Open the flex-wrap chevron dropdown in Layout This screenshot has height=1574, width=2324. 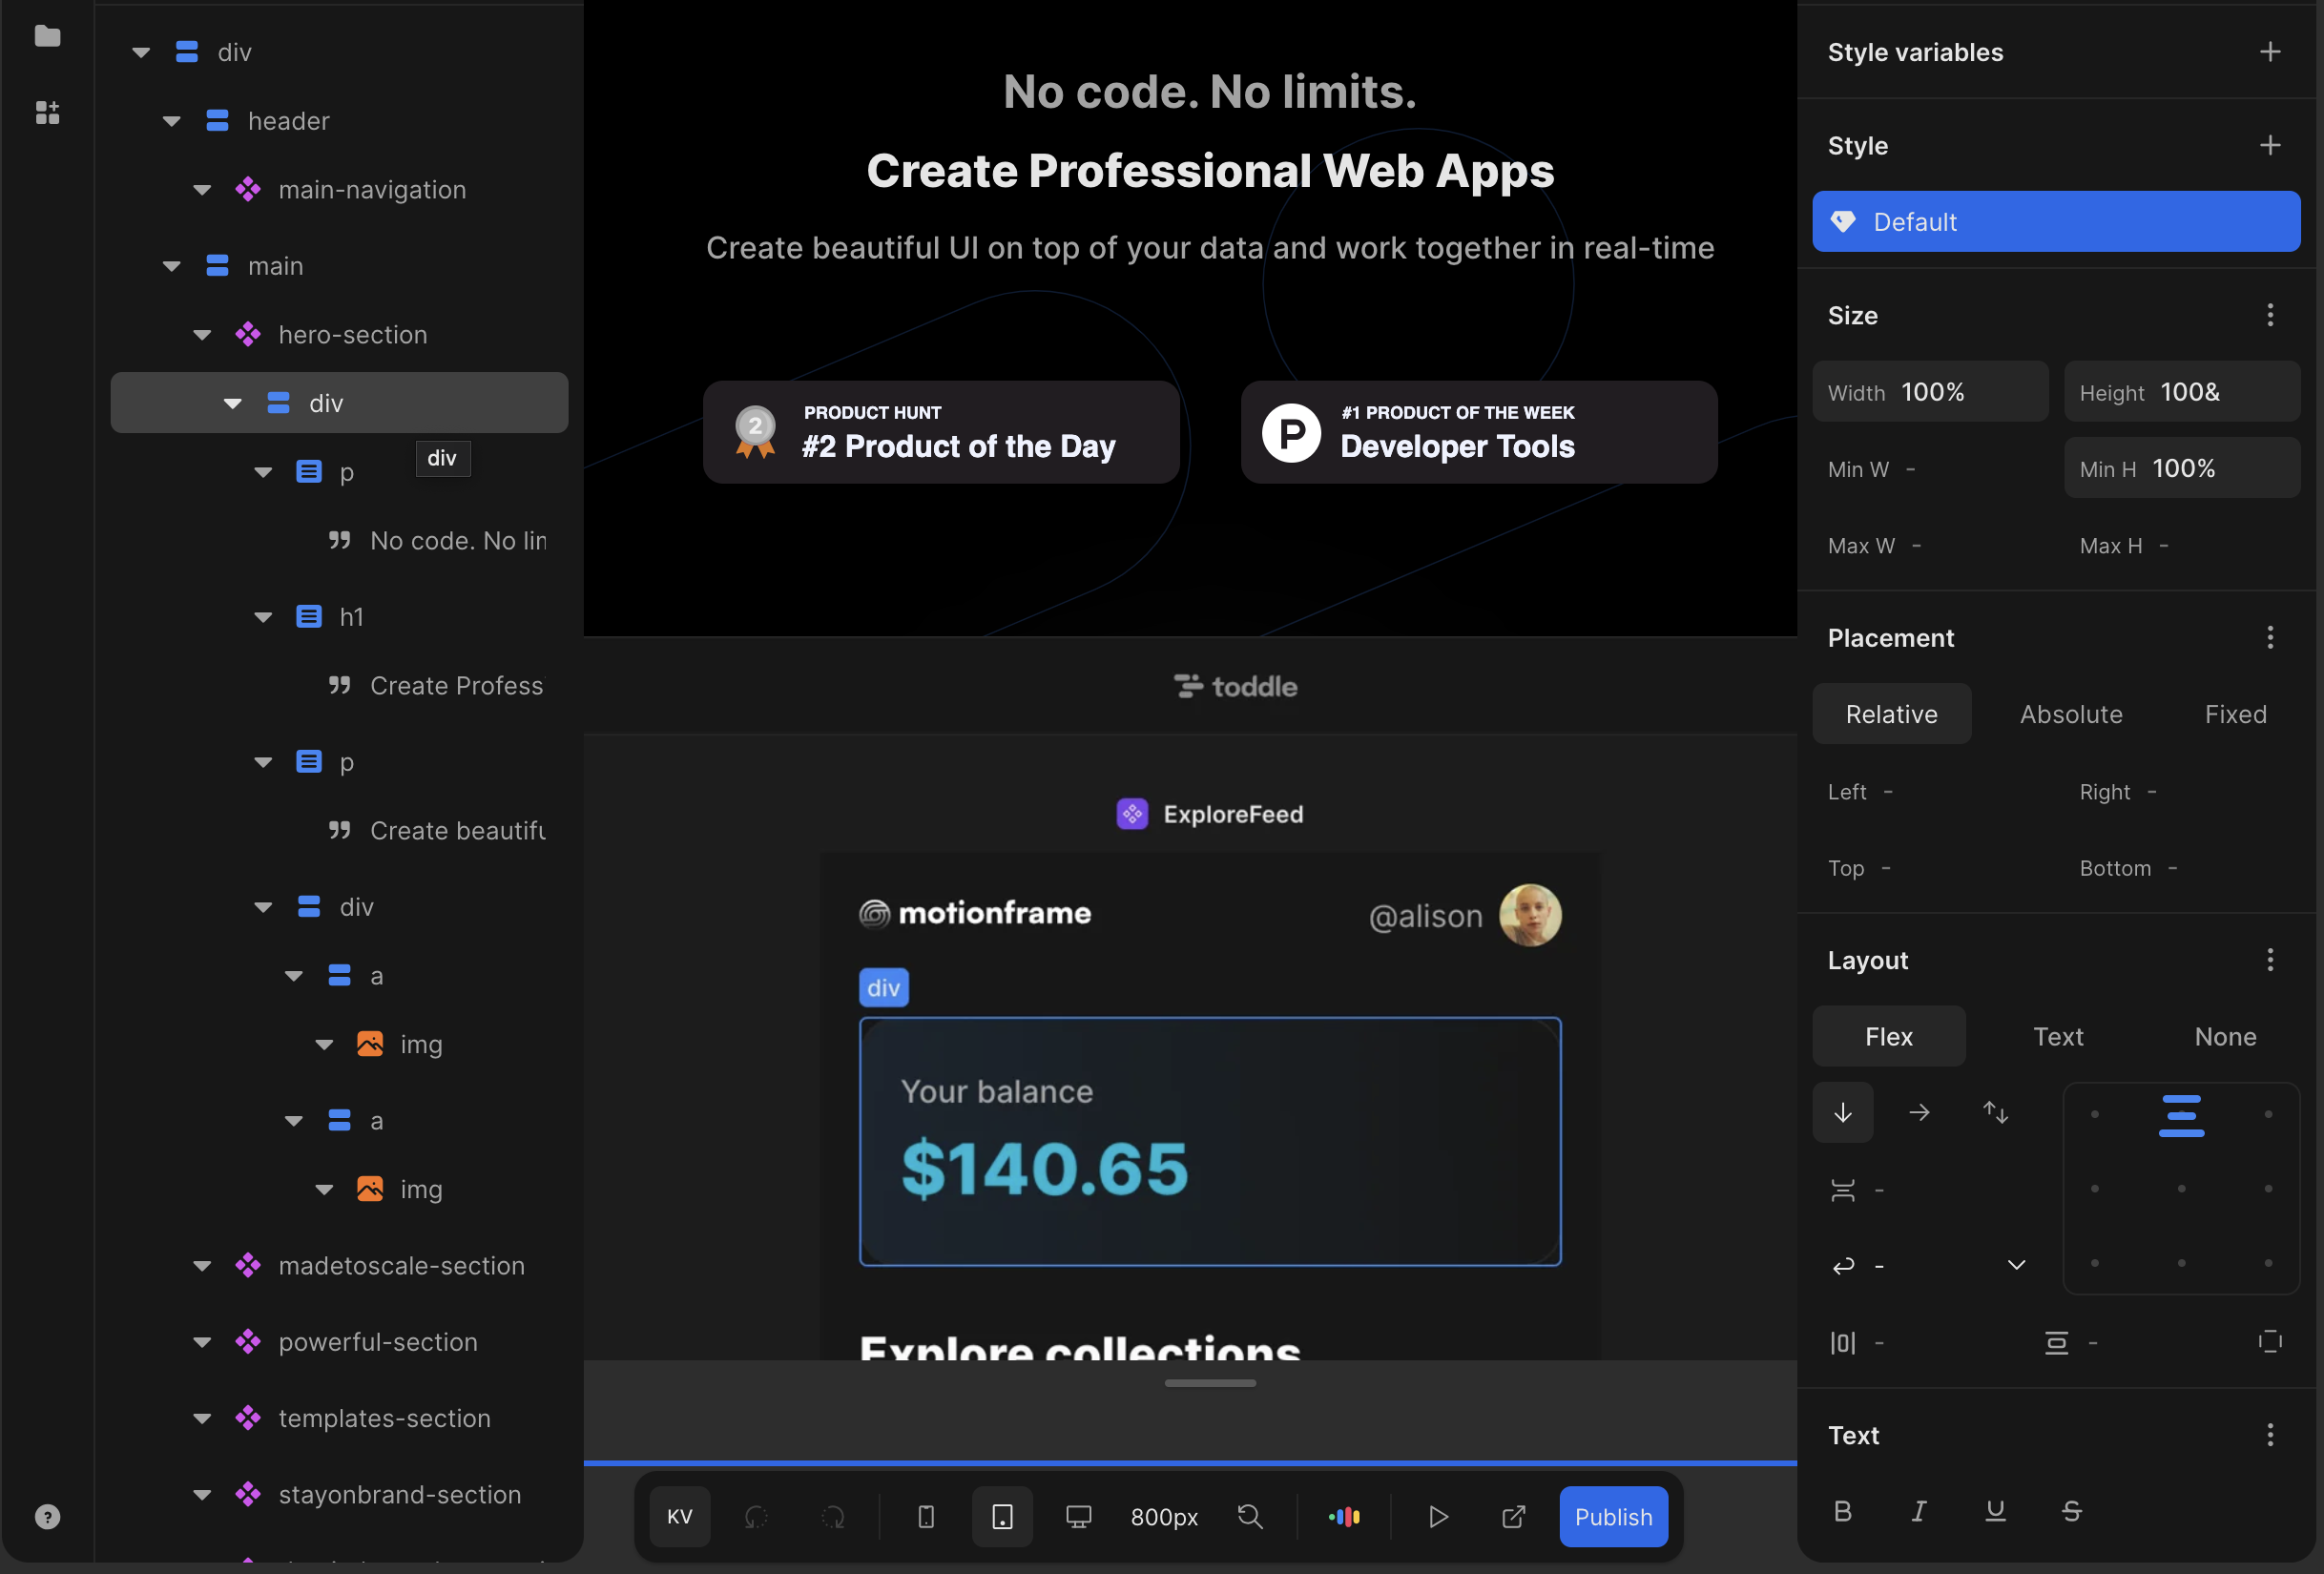point(2016,1265)
